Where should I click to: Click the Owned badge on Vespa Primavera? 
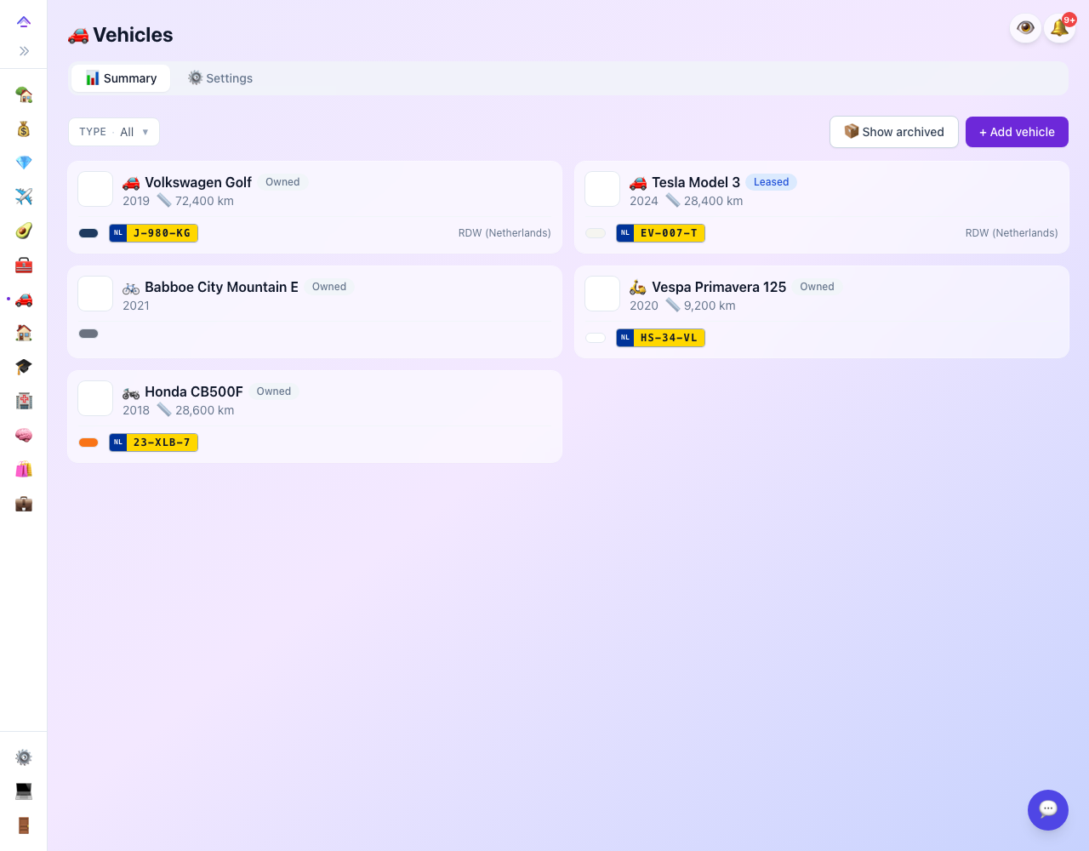(817, 287)
